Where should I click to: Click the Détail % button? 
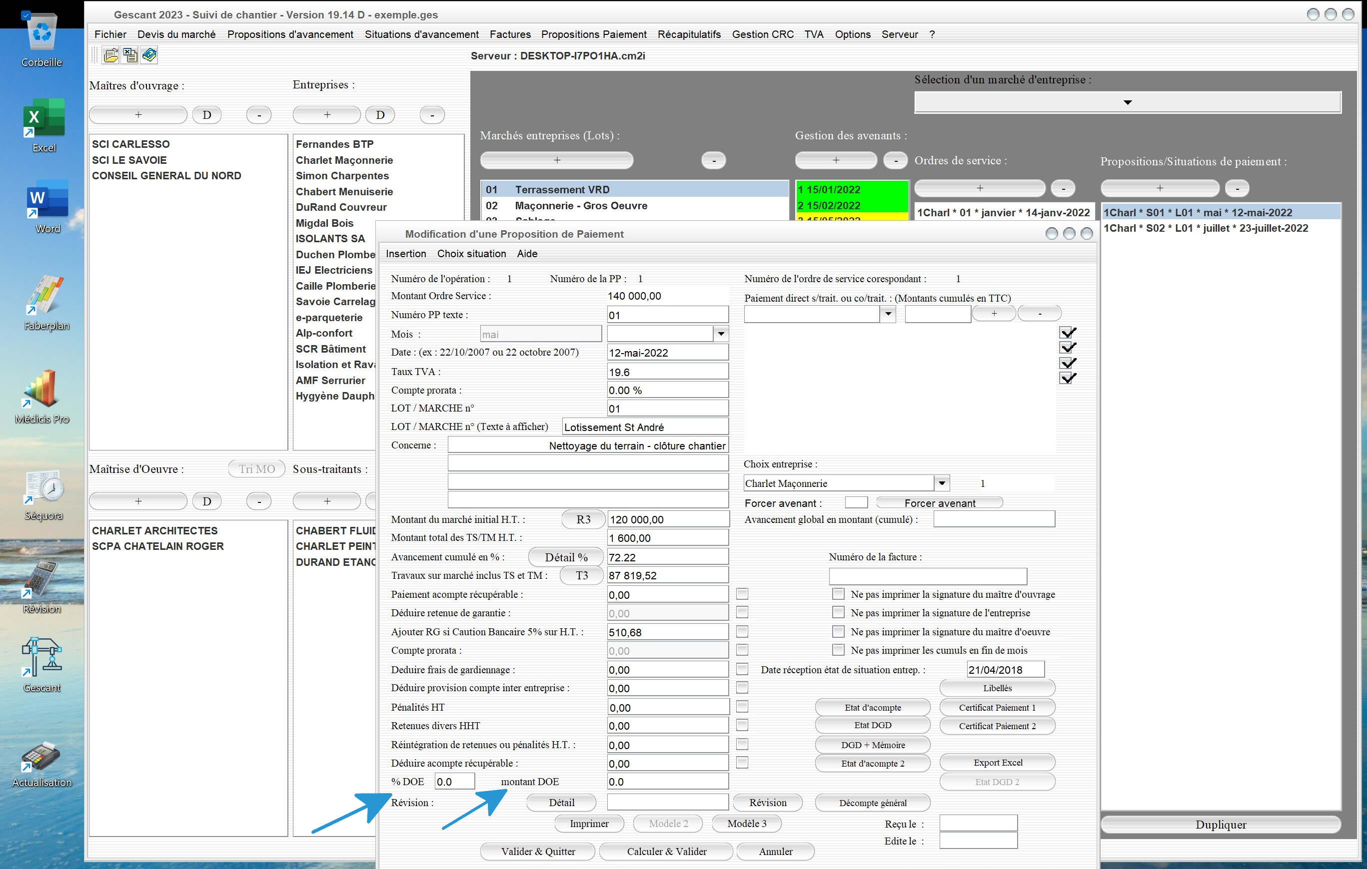(566, 557)
